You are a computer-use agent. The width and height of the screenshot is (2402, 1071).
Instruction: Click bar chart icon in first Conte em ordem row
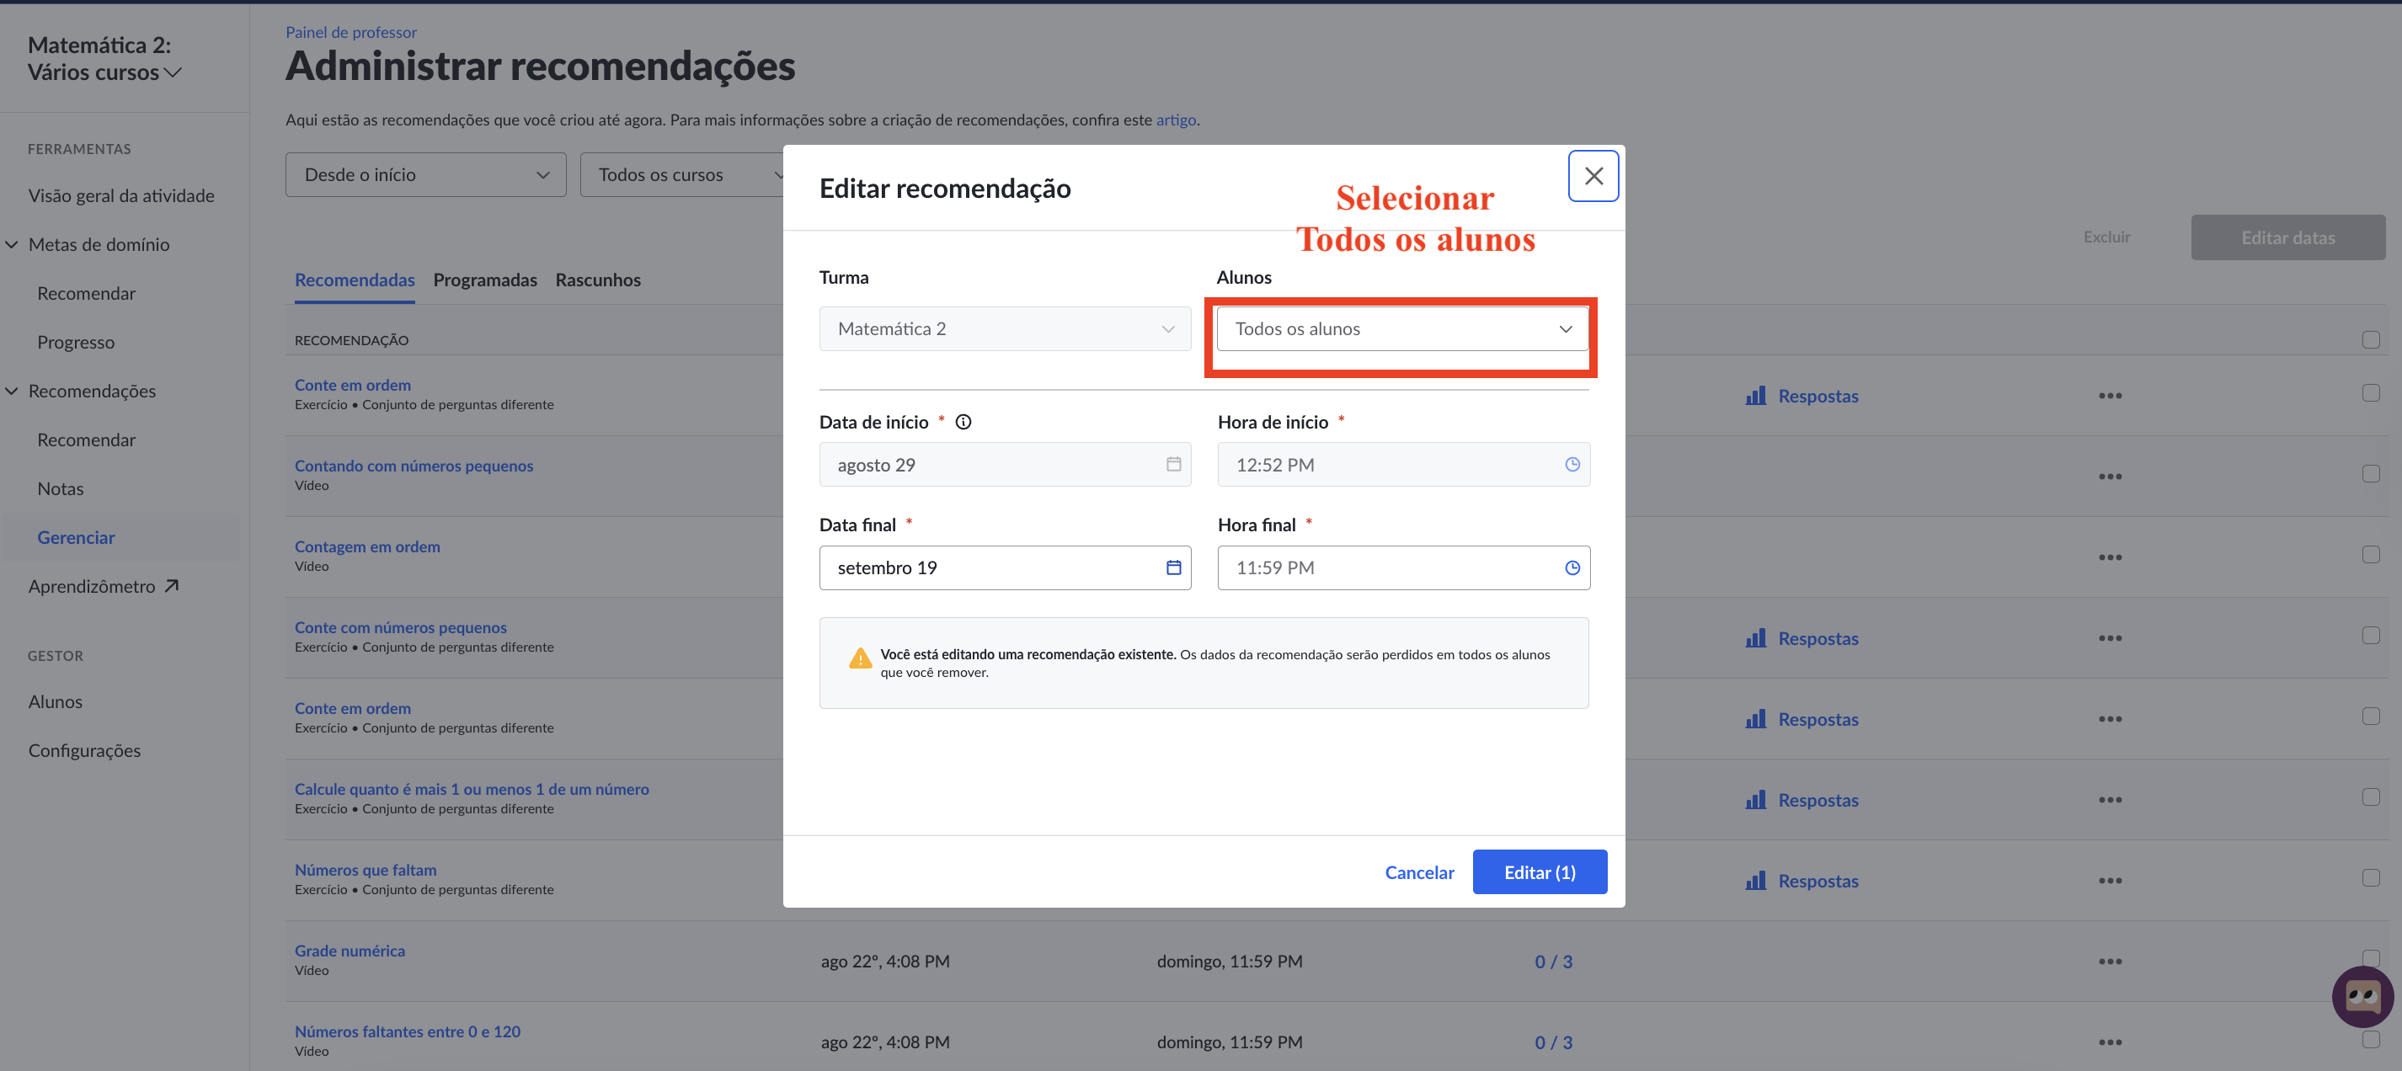[x=1756, y=395]
